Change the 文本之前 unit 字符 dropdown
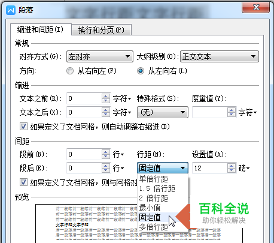 pos(122,98)
